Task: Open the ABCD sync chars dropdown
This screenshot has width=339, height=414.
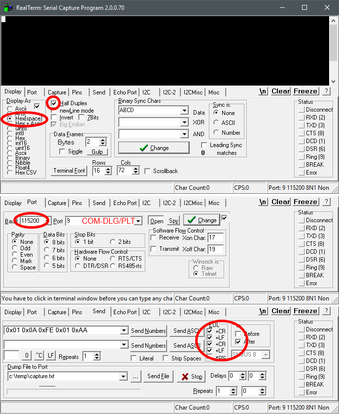Action: coord(184,110)
